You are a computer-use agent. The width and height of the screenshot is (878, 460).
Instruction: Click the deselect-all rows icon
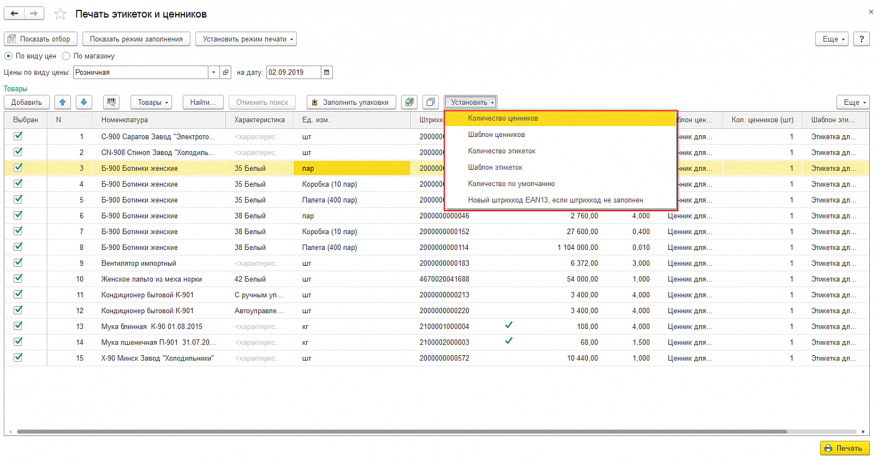click(430, 102)
